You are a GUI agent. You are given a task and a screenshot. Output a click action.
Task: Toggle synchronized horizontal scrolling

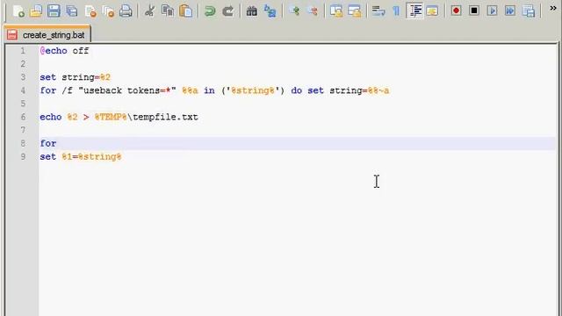pyautogui.click(x=355, y=11)
